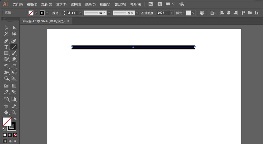Open the 窗口(W) menu
Screen dimensions: 263x144
pyautogui.click(x=120, y=4)
